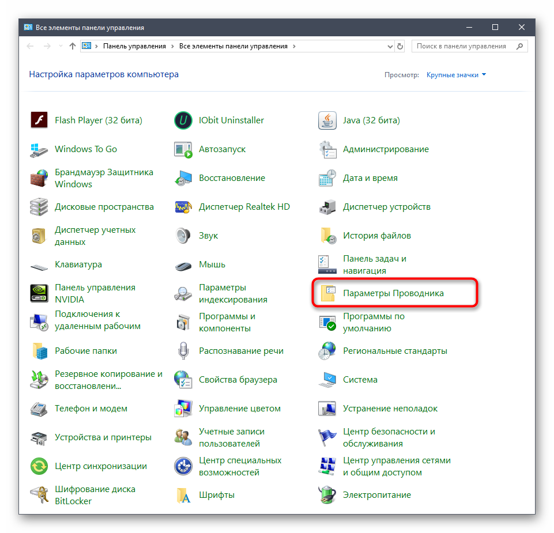The width and height of the screenshot is (554, 533).
Task: Open the Диспетчер устройств link
Action: (x=386, y=207)
